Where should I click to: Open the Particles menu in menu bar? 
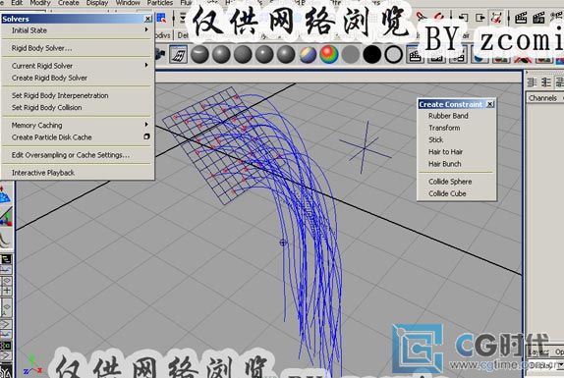point(160,3)
